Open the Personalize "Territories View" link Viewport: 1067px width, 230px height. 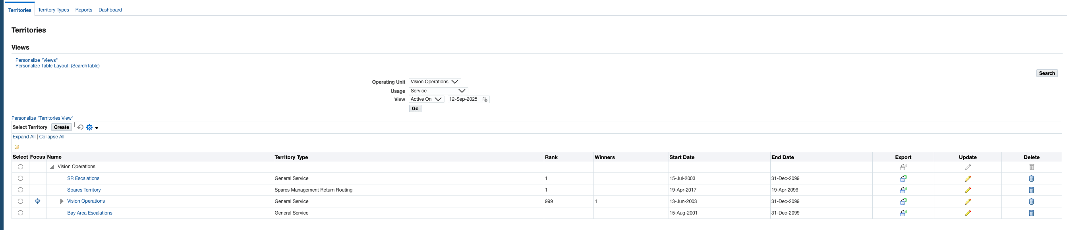coord(42,118)
